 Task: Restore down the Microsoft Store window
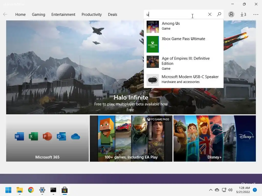(x=244, y=4)
